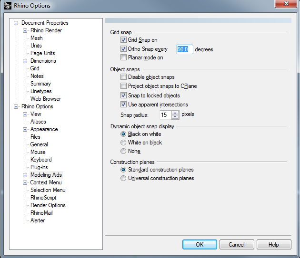The width and height of the screenshot is (300, 258).
Task: Select the Grid tree item
Action: [x=35, y=68]
